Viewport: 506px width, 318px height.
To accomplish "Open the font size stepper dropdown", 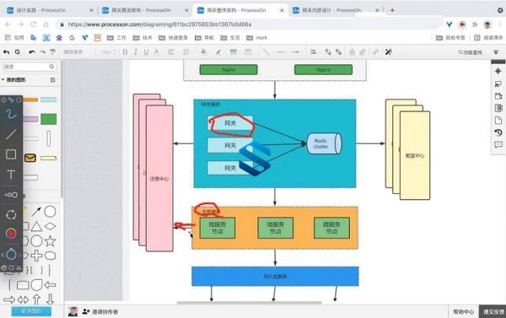I will [108, 52].
